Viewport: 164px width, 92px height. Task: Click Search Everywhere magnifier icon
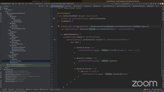coord(158,4)
